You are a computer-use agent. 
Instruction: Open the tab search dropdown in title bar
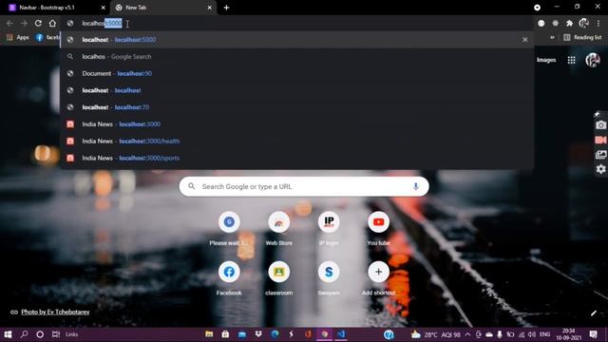coord(537,8)
